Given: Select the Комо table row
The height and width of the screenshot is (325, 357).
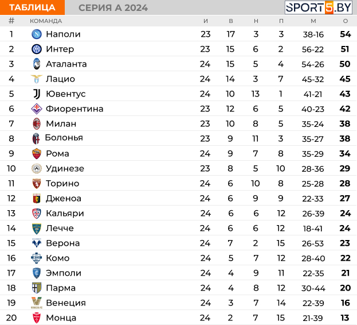Looking at the screenshot, I should tap(179, 258).
